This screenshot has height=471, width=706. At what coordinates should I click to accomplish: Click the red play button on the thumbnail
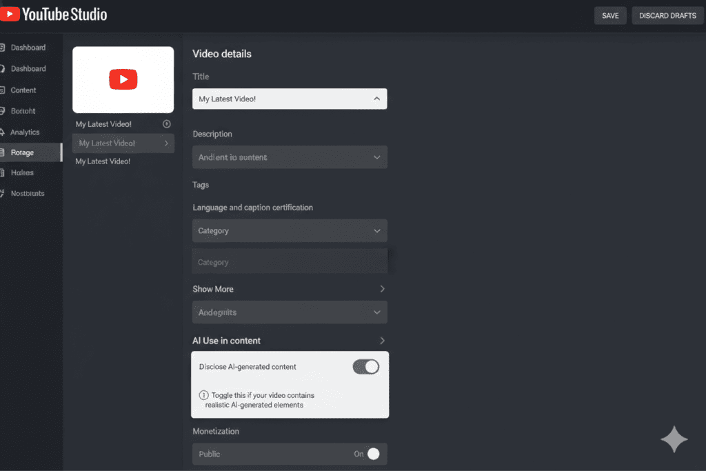click(123, 79)
